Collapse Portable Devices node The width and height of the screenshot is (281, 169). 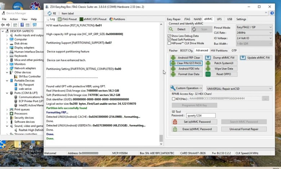pos(7,81)
